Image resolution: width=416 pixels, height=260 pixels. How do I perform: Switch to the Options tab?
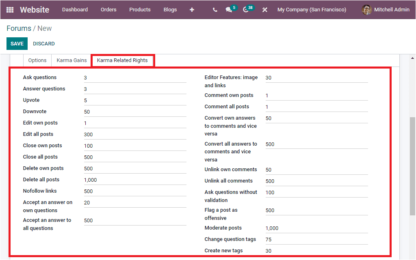tap(37, 60)
